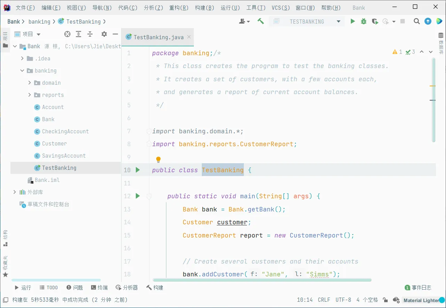Viewport: 446px width, 308px height.
Task: Go to the next highlighted error with the down arrow
Action: [431, 52]
